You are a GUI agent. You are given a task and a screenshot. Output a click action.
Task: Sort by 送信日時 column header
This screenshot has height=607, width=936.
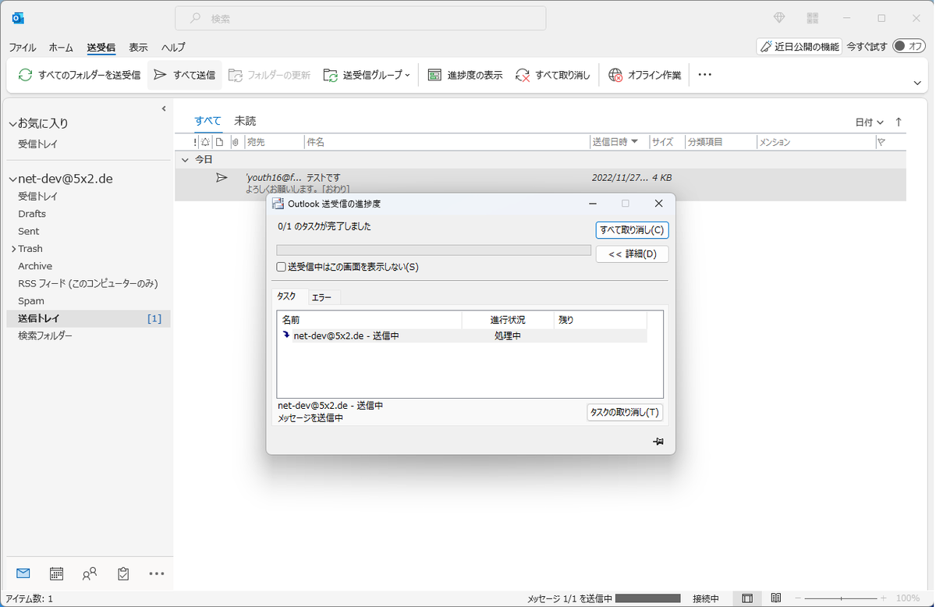[x=619, y=142]
